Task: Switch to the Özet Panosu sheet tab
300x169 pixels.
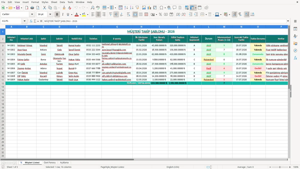Action: 50,162
